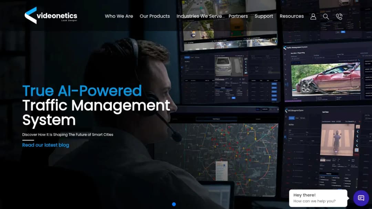372x209 pixels.
Task: Open the Partners menu
Action: [x=238, y=16]
